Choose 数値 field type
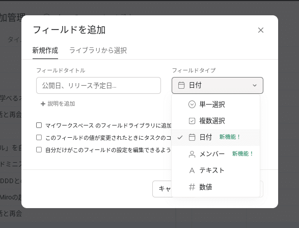 pyautogui.click(x=215, y=187)
